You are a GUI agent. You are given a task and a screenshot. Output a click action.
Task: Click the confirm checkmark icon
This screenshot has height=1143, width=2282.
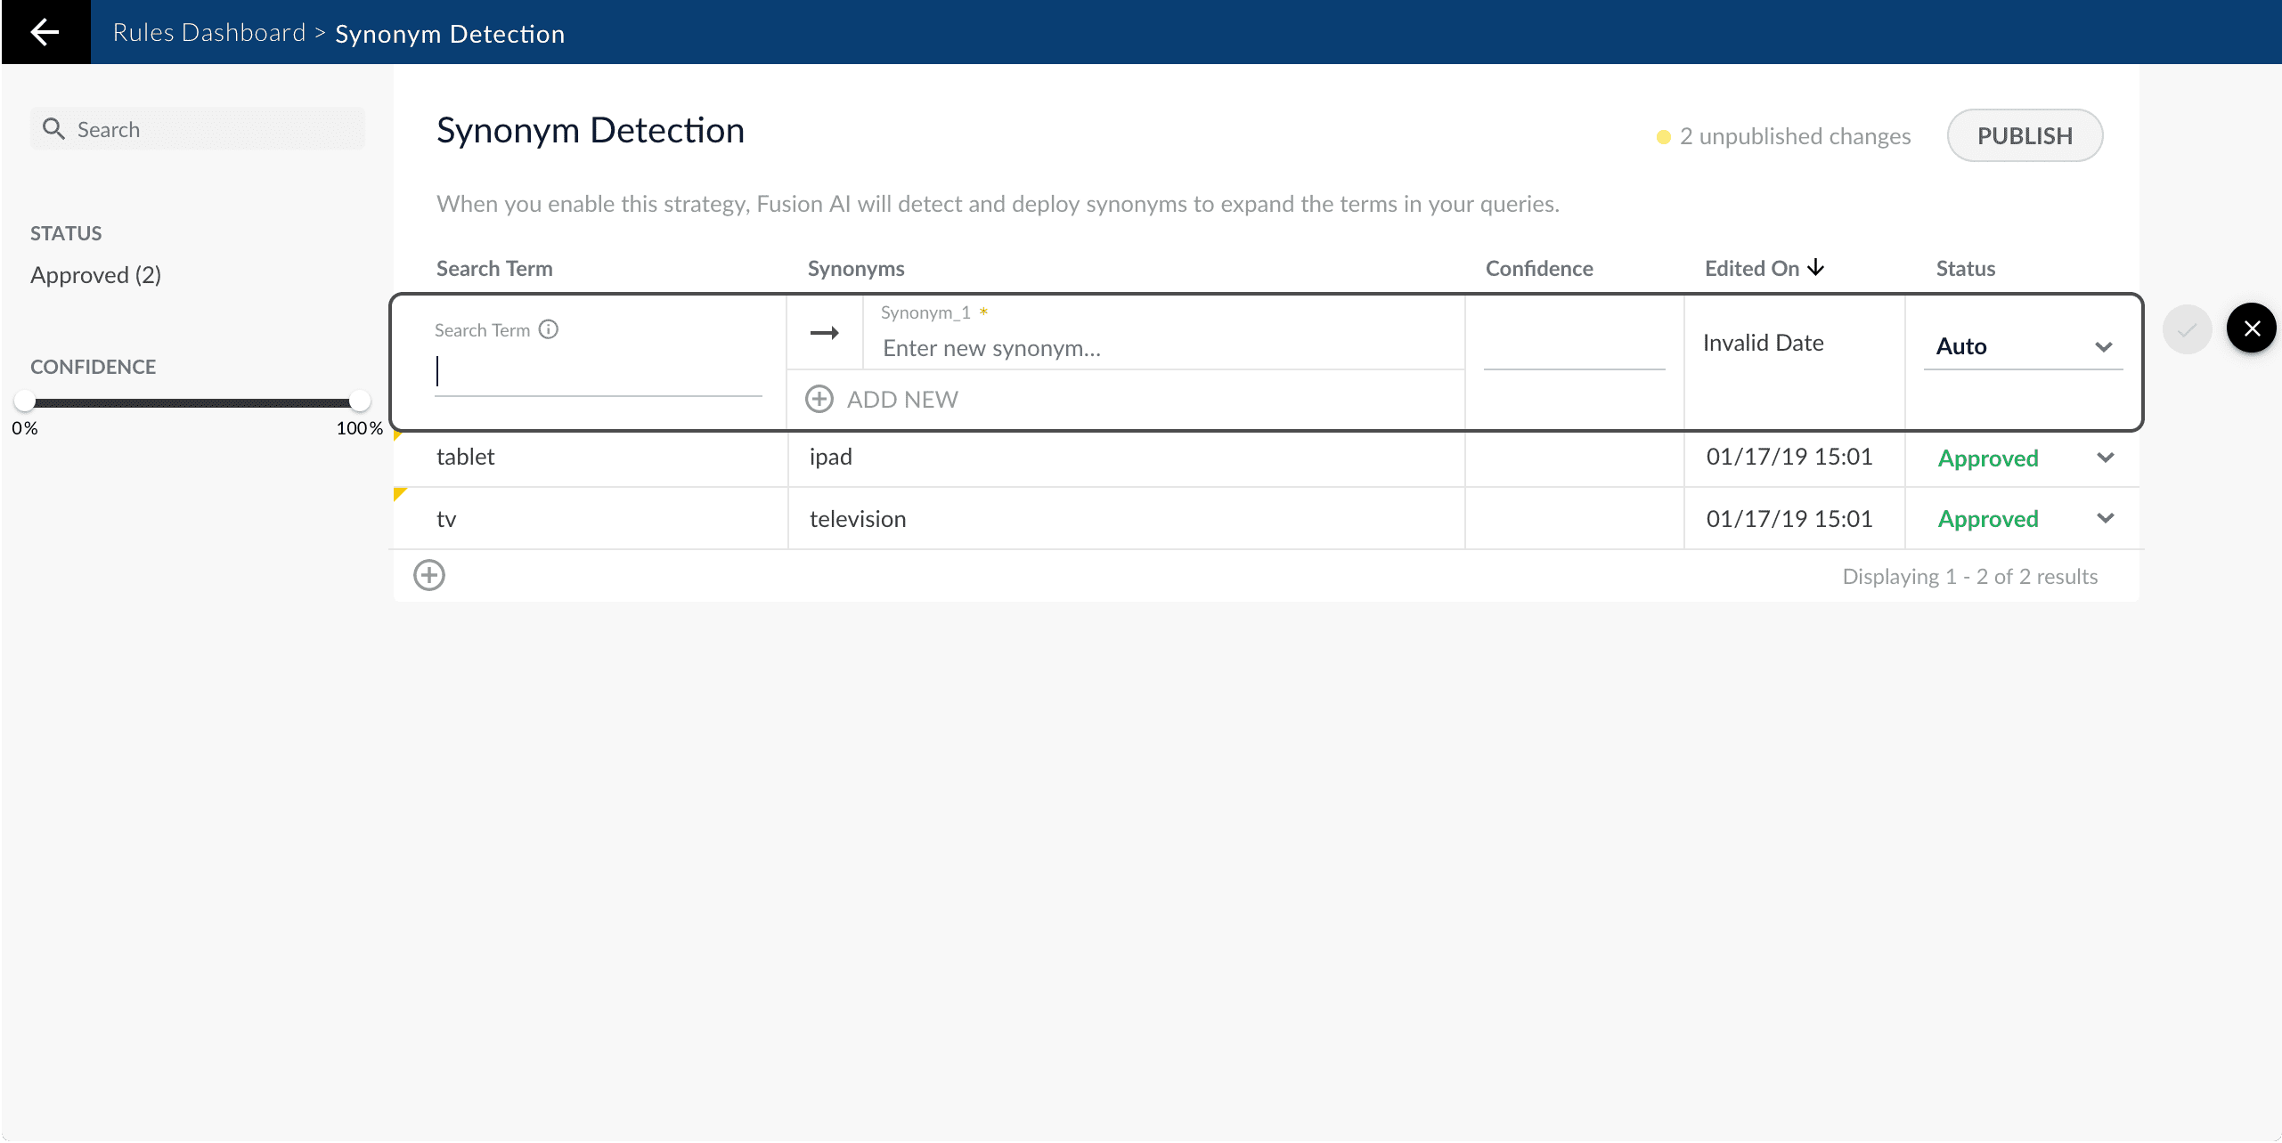click(2187, 329)
